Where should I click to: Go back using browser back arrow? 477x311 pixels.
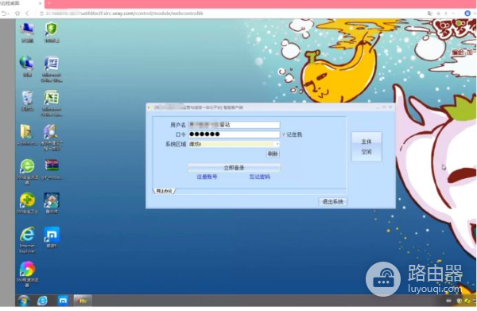pos(27,14)
